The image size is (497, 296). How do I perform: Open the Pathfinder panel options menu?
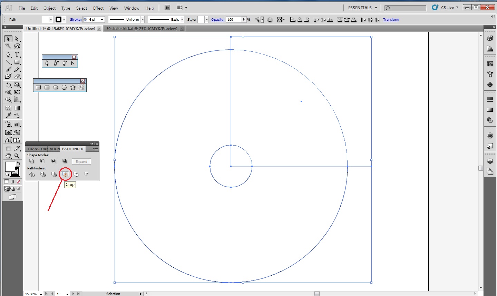pyautogui.click(x=96, y=149)
